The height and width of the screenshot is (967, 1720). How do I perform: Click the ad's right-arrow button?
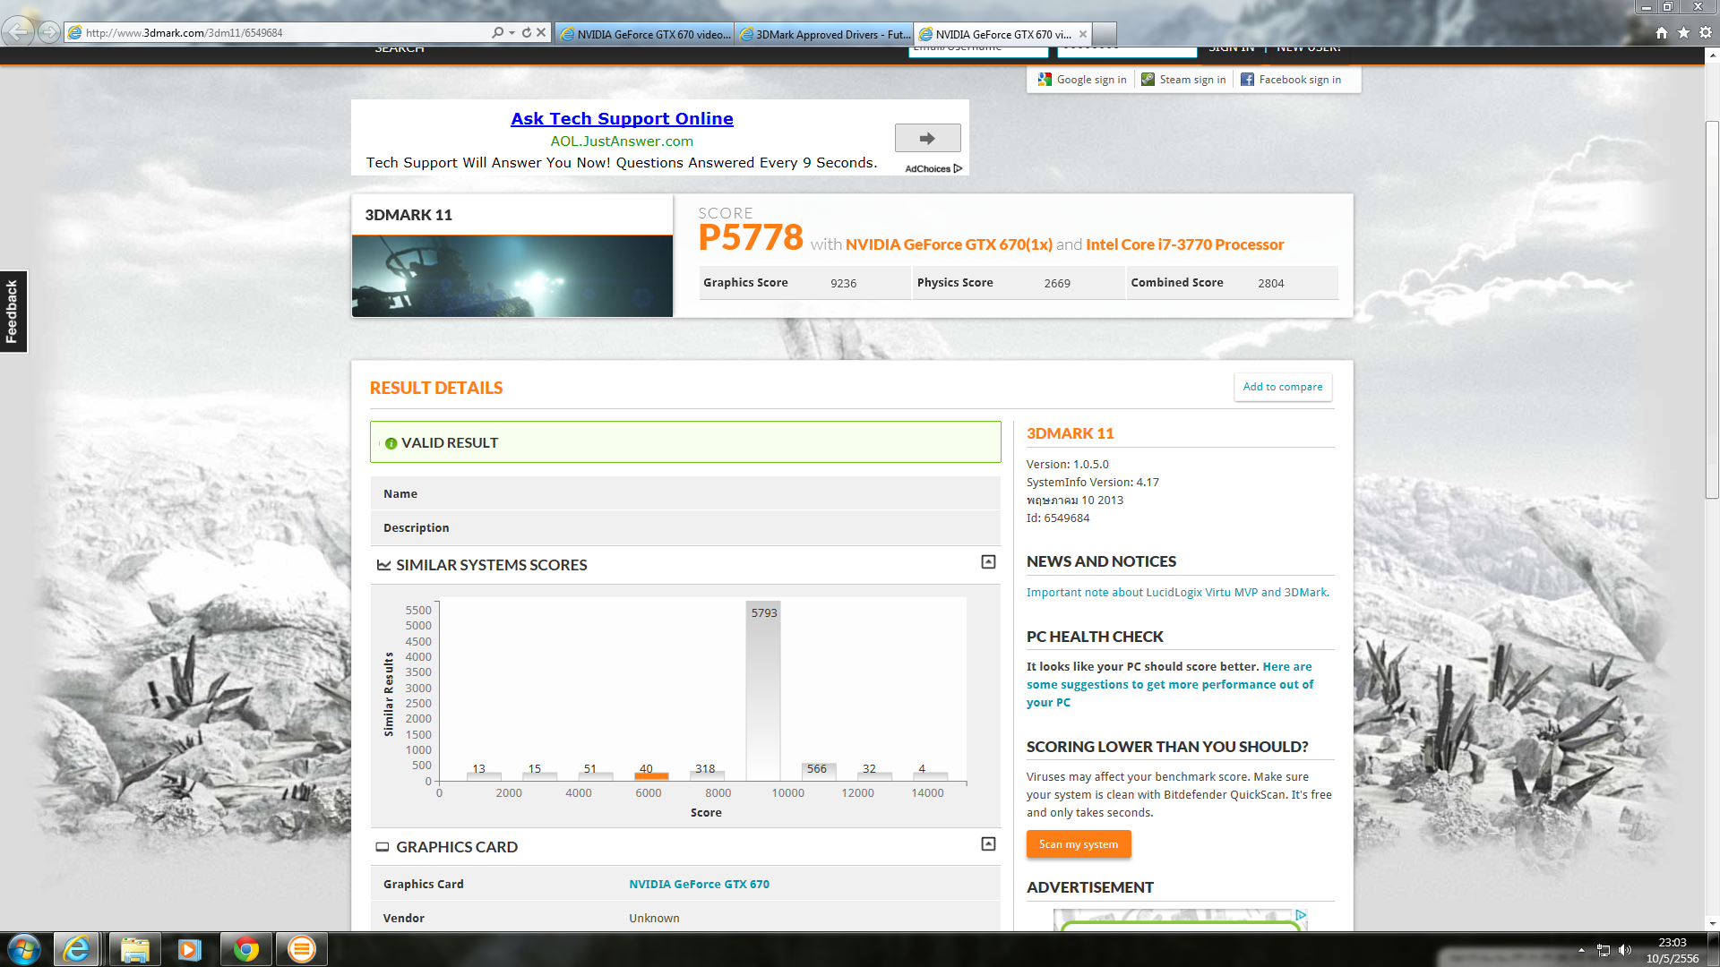(x=927, y=139)
